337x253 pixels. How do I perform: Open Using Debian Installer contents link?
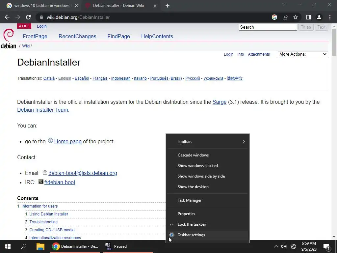(49, 214)
